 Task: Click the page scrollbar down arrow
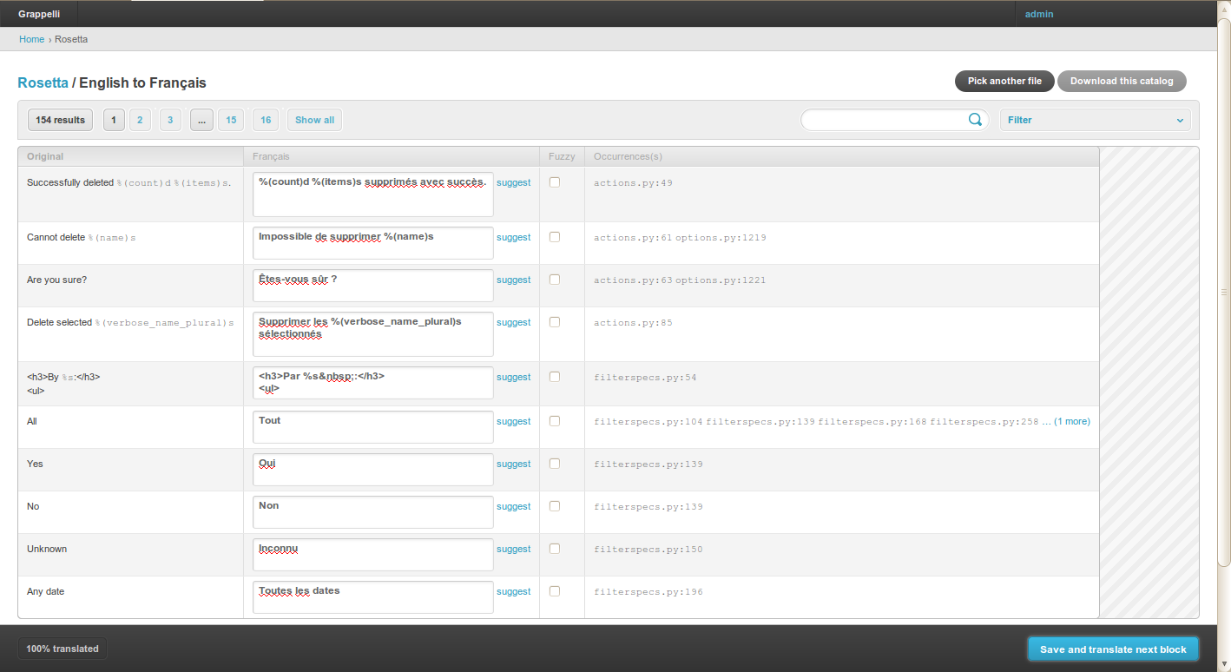pyautogui.click(x=1224, y=665)
